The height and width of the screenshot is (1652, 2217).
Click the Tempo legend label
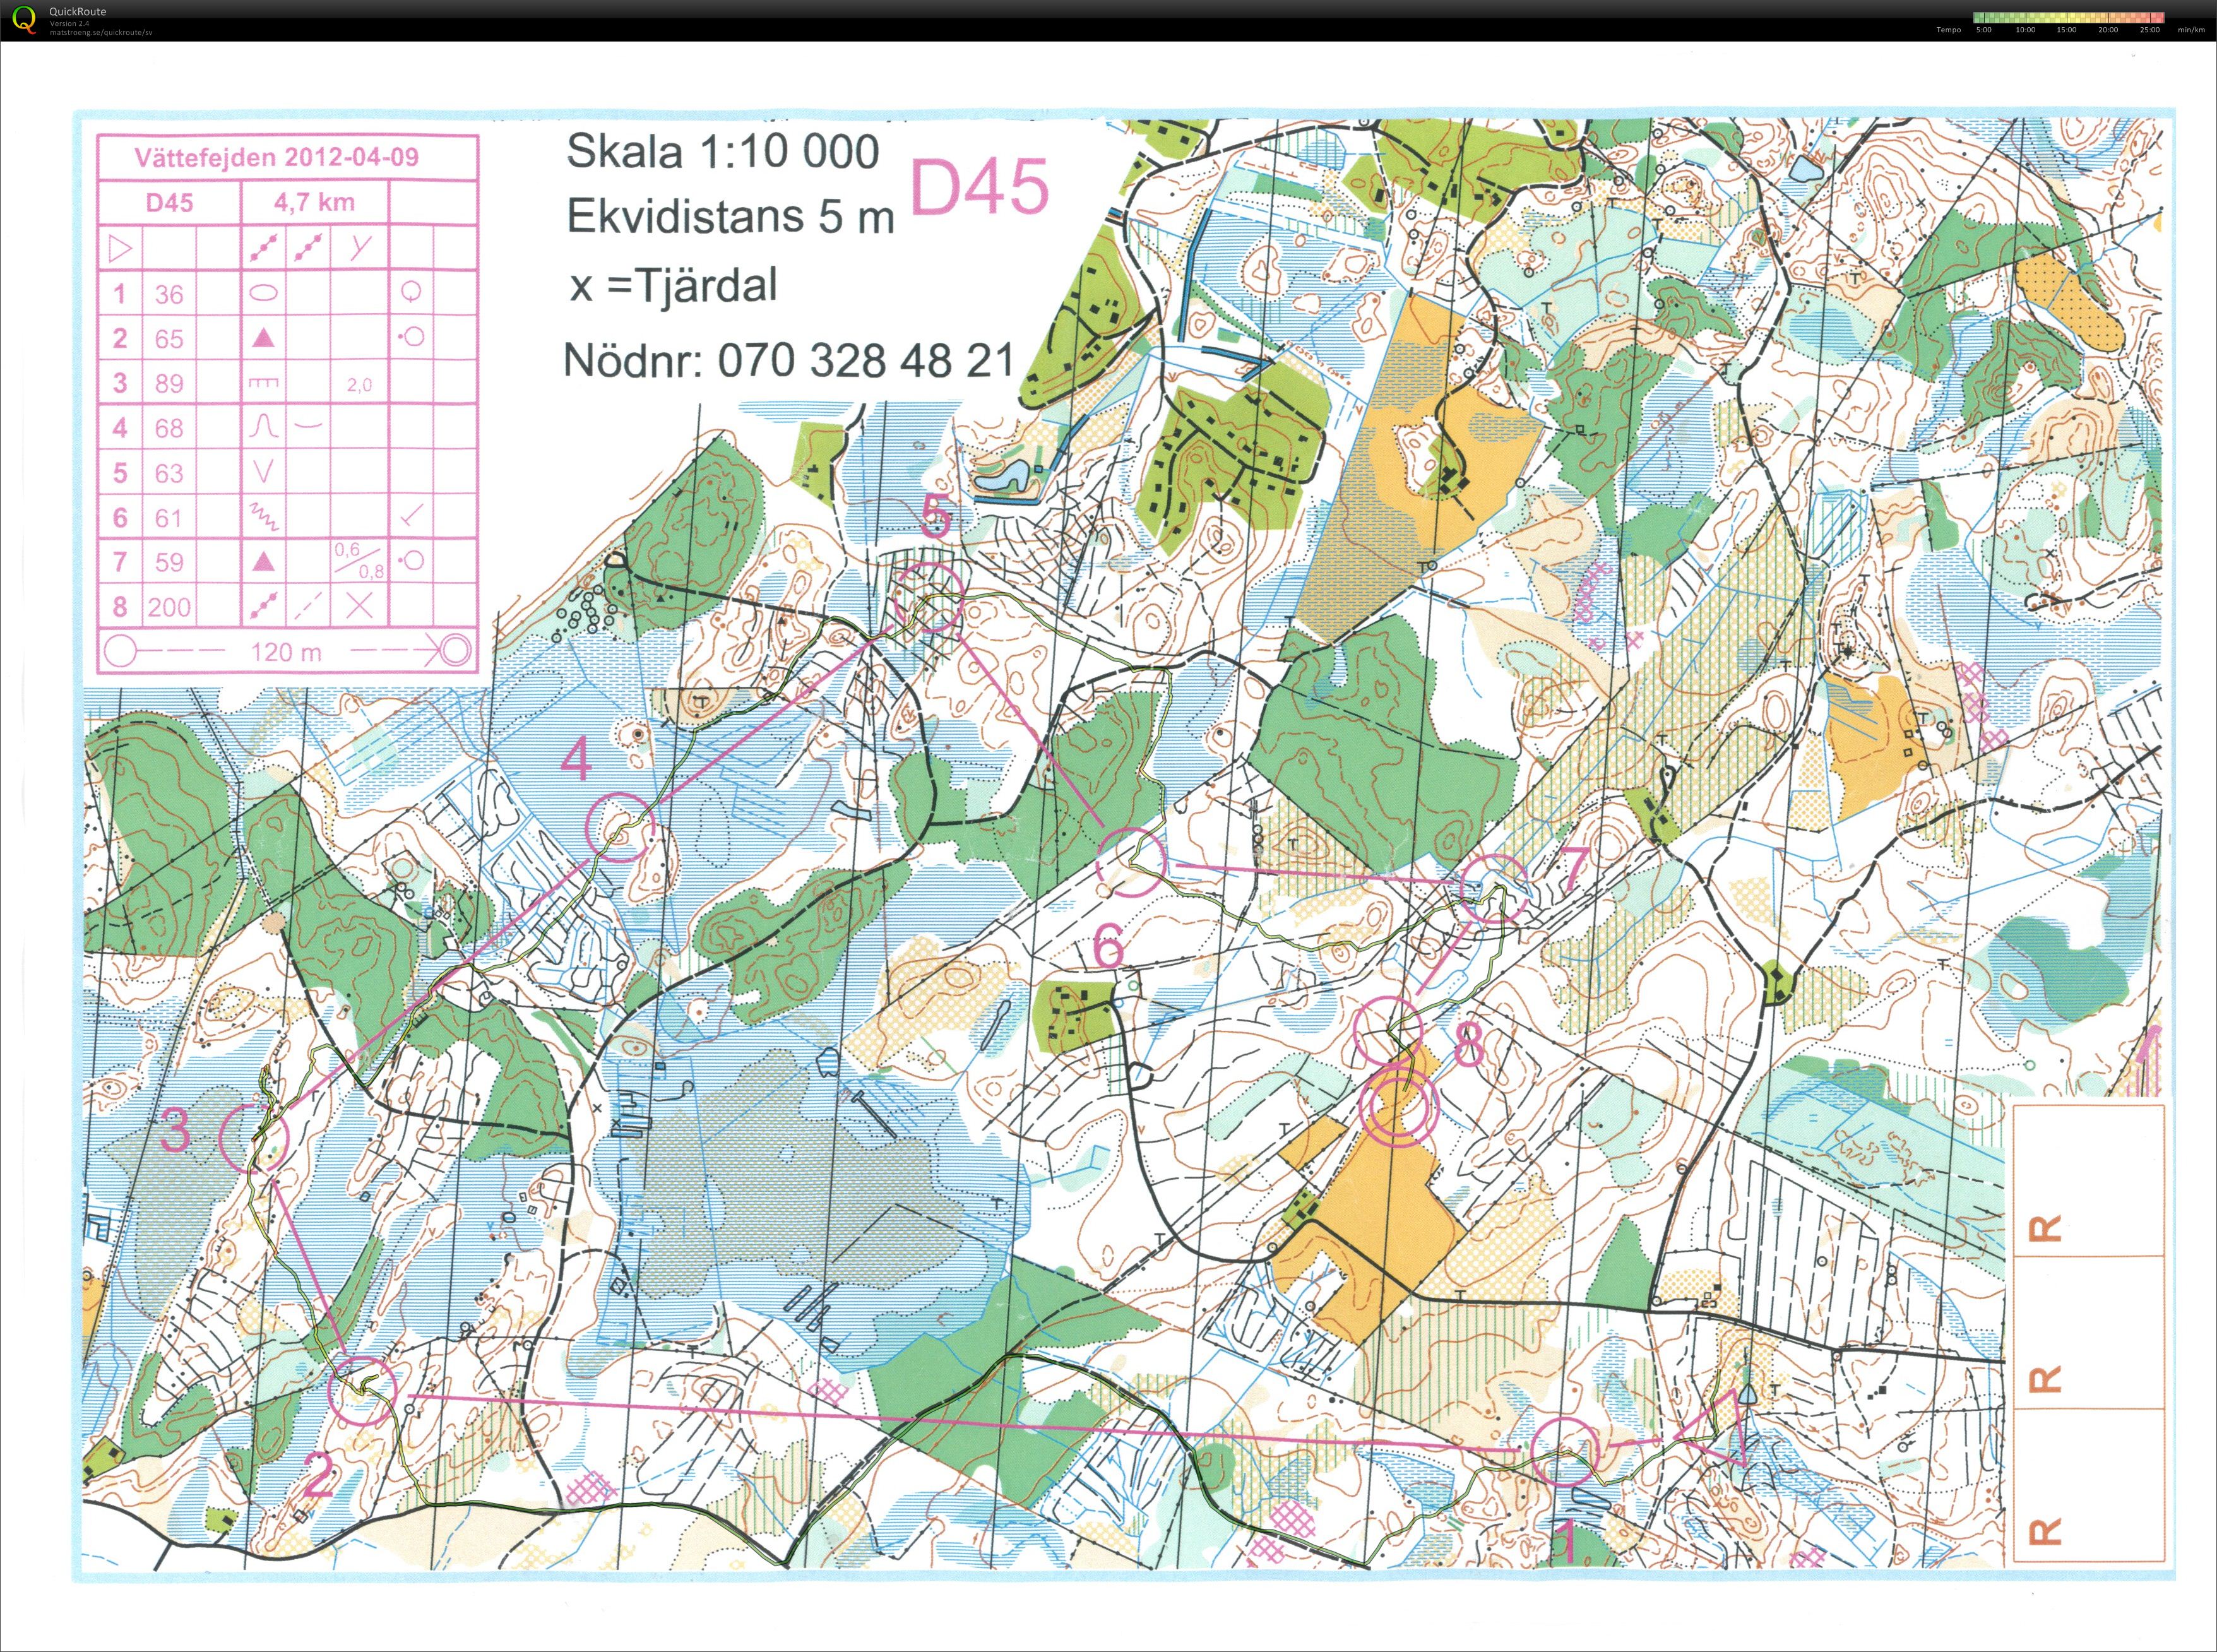click(x=1948, y=30)
